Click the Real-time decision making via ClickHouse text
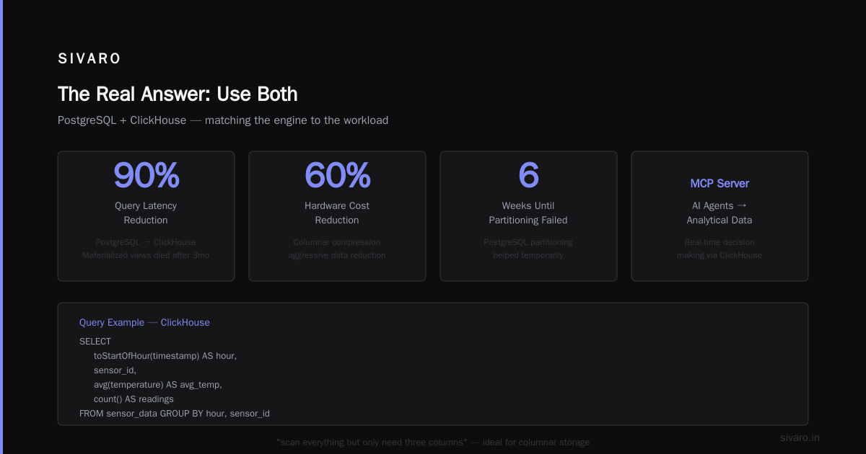Image resolution: width=866 pixels, height=454 pixels. click(720, 249)
